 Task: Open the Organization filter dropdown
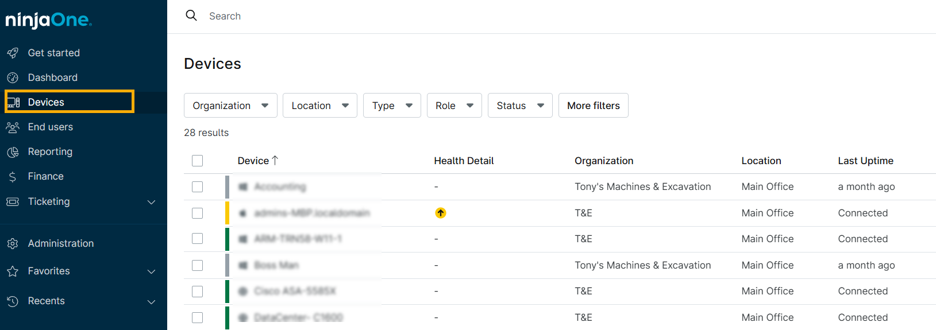230,106
